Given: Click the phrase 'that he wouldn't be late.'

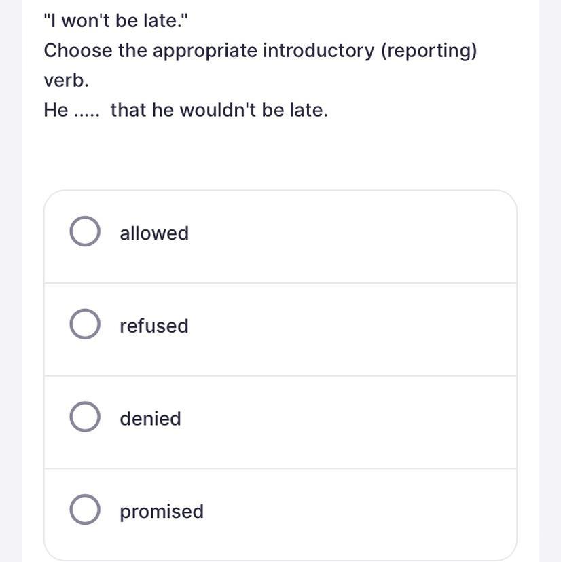Looking at the screenshot, I should click(219, 110).
